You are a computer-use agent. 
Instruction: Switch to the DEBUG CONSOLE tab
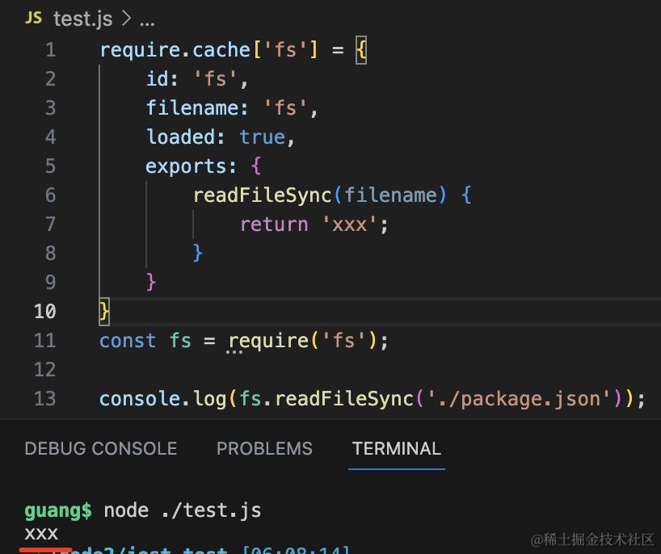pos(100,449)
